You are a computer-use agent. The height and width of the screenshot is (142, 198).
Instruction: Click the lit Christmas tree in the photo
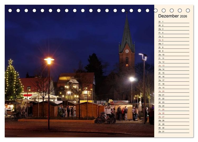(x=14, y=80)
